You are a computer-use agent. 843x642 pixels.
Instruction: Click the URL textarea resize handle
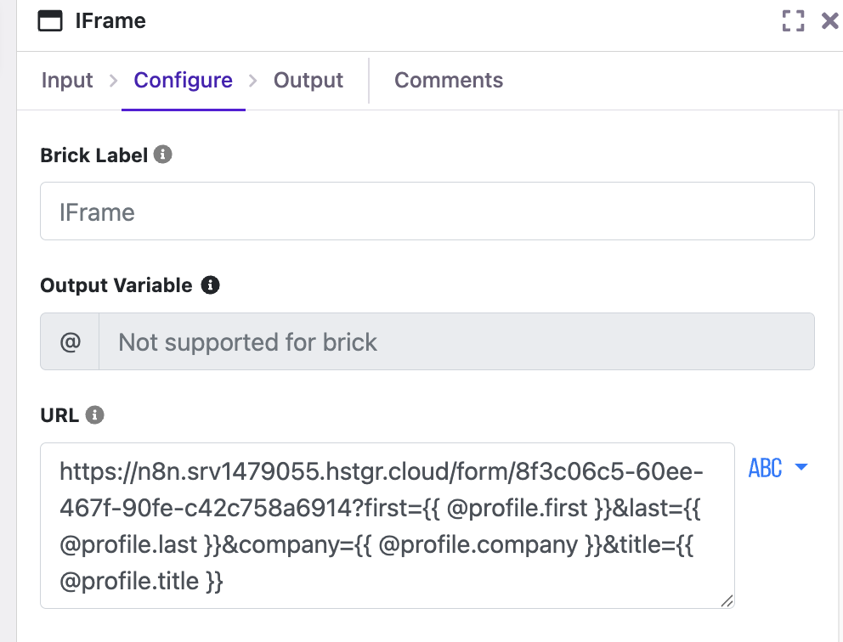click(727, 601)
